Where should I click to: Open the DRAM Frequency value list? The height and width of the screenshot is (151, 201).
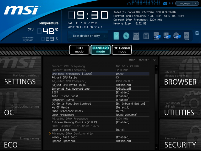coord(126,115)
